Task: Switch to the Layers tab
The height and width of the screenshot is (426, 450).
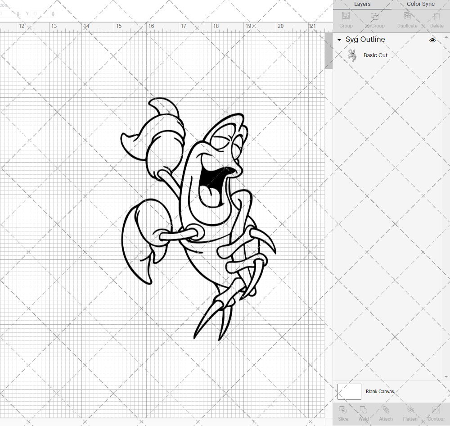Action: [362, 4]
